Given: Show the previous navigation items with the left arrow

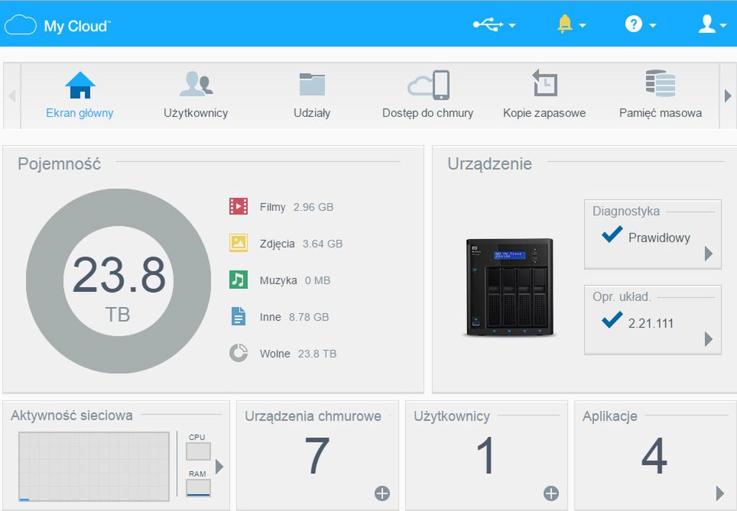Looking at the screenshot, I should pyautogui.click(x=12, y=95).
